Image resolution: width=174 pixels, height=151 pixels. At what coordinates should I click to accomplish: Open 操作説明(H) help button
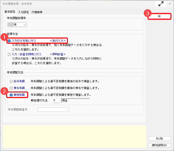click(159, 145)
